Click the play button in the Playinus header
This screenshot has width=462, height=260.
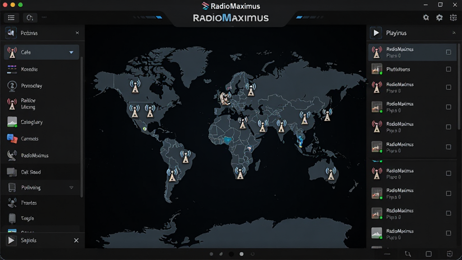(x=376, y=32)
